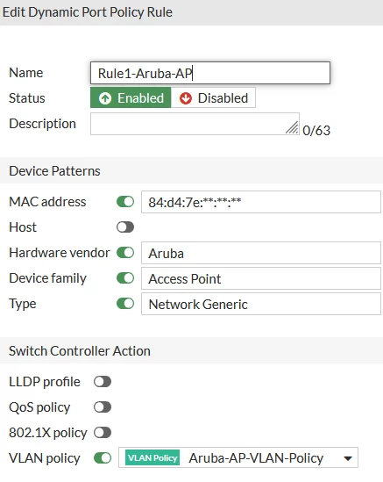Viewport: 383px width, 482px height.
Task: Toggle the Type switch
Action: [125, 304]
